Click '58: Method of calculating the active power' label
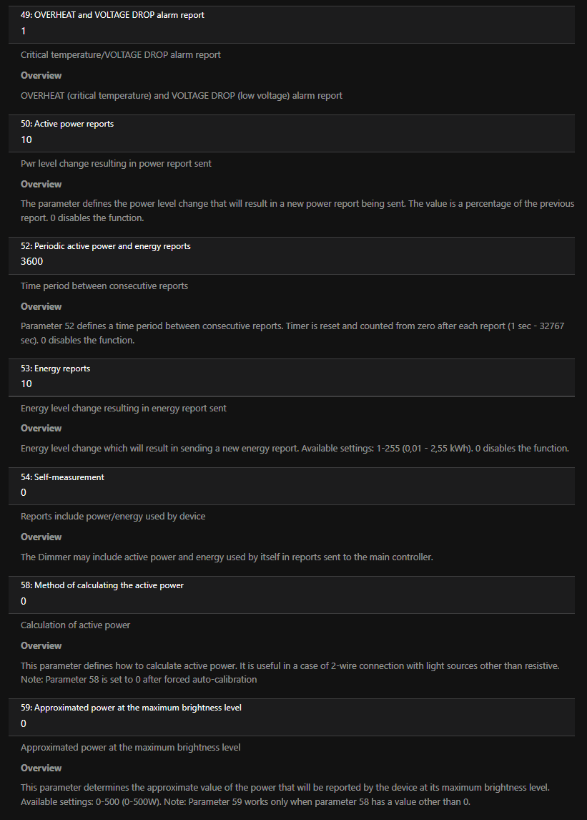The image size is (587, 820). point(102,585)
